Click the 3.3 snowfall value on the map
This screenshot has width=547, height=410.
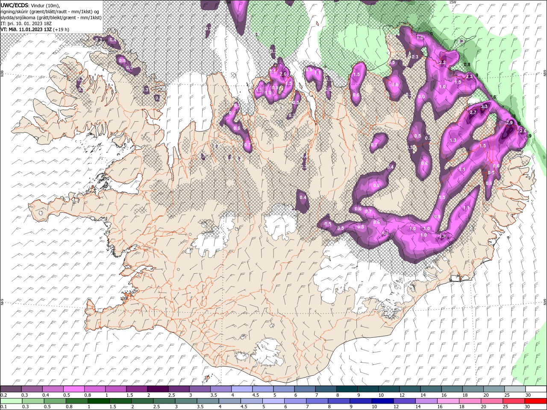point(484,106)
